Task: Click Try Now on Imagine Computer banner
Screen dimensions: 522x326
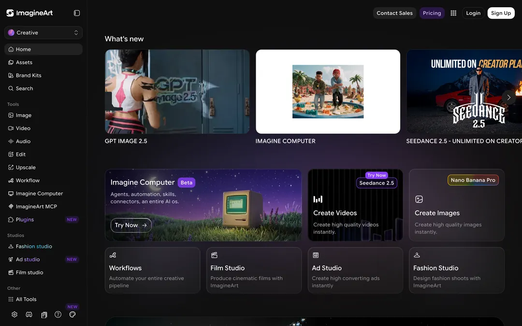Action: coord(131,225)
